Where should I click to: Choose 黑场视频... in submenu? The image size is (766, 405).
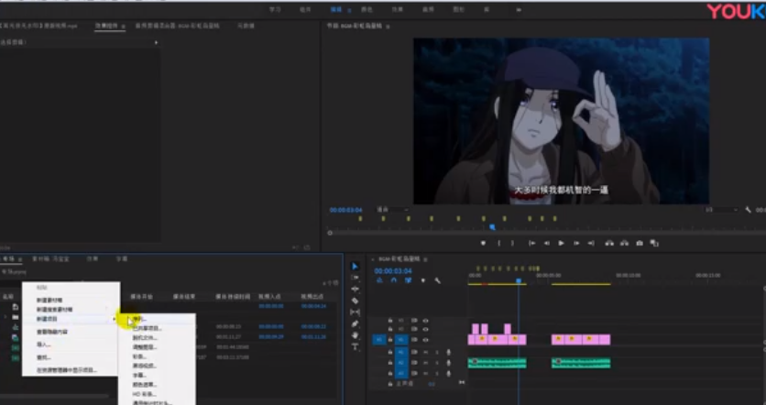point(145,366)
